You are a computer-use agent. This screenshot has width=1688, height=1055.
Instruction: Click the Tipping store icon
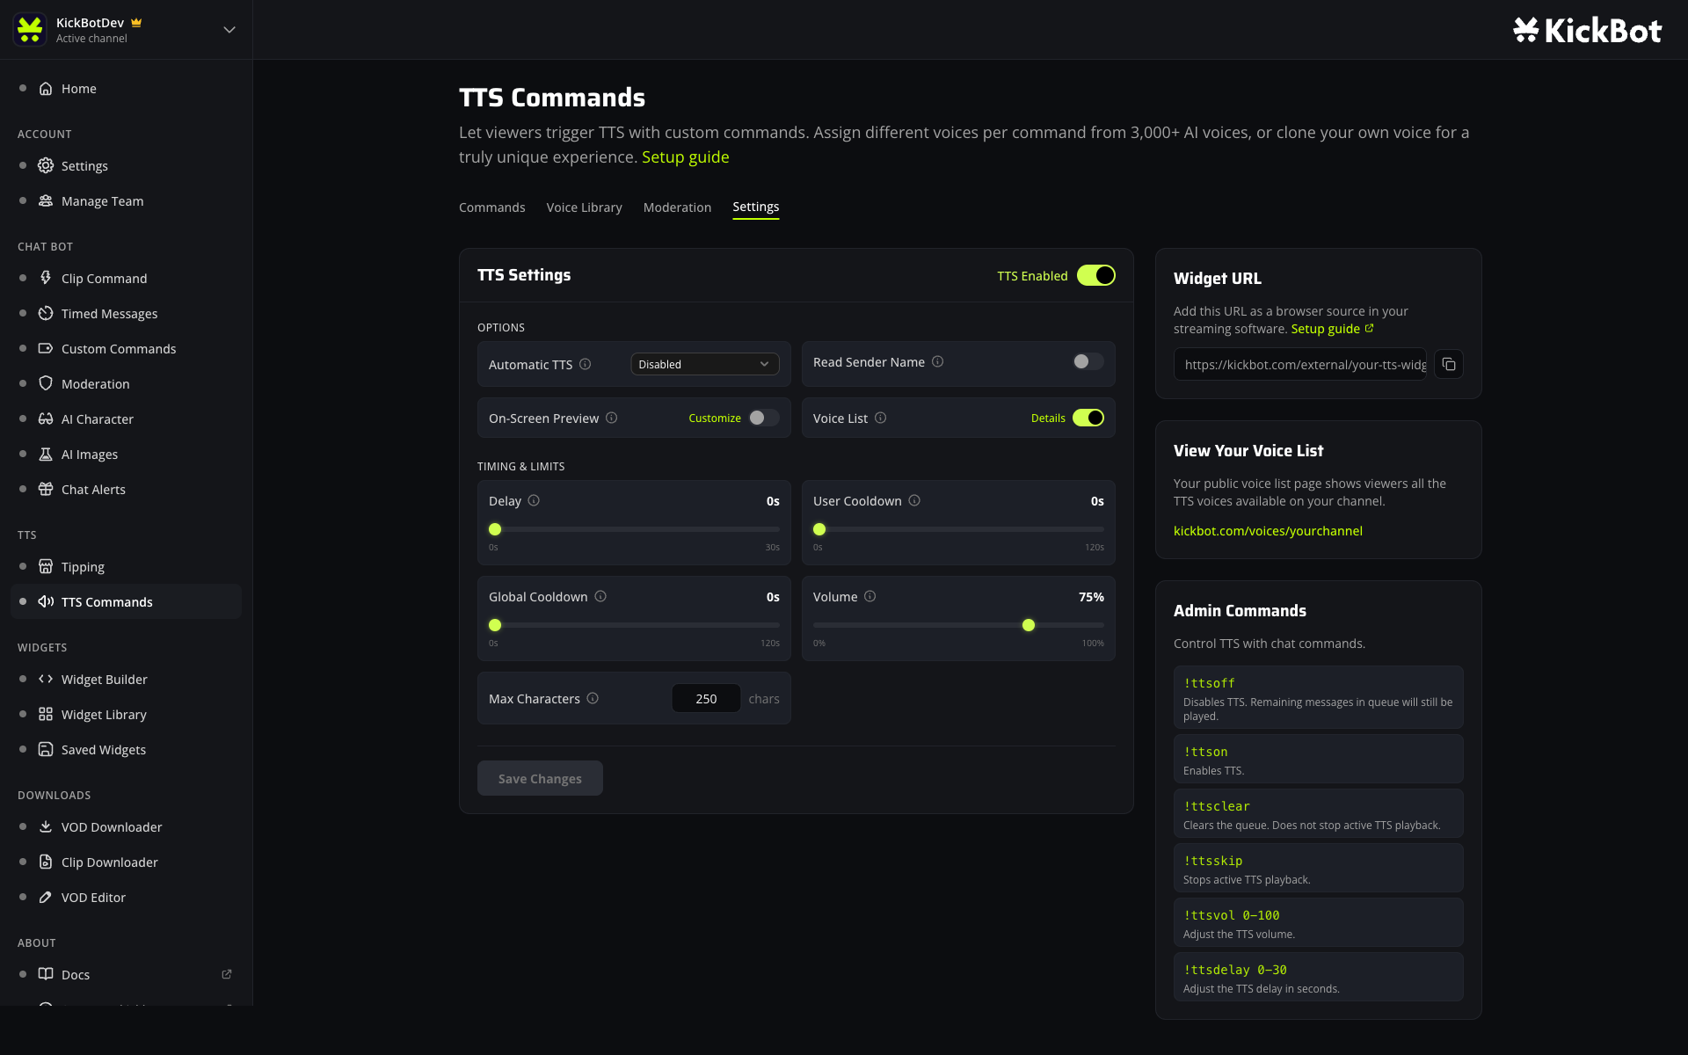coord(46,567)
